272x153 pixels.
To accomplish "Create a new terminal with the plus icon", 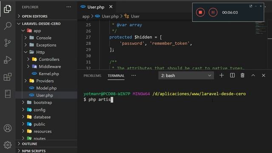I will coord(221,76).
